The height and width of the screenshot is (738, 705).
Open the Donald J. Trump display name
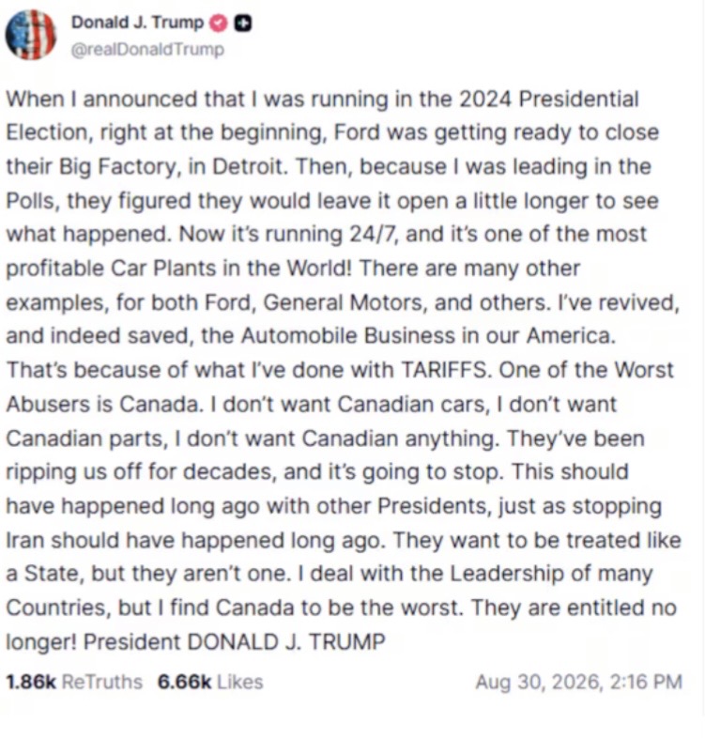137,23
